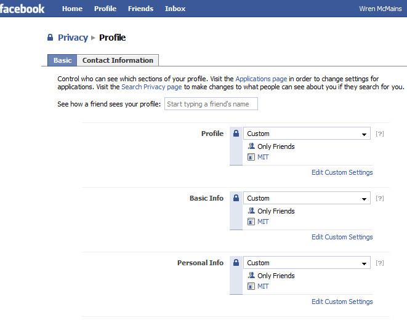This screenshot has width=407, height=320.
Task: Open Friends in top navigation
Action: 140,9
